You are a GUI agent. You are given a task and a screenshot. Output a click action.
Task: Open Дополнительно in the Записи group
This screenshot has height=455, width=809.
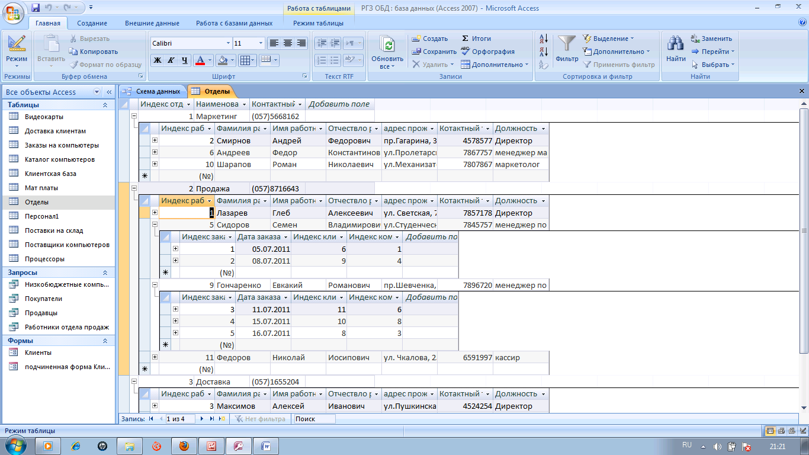point(495,65)
